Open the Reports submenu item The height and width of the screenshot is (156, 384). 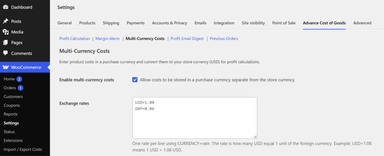[11, 114]
